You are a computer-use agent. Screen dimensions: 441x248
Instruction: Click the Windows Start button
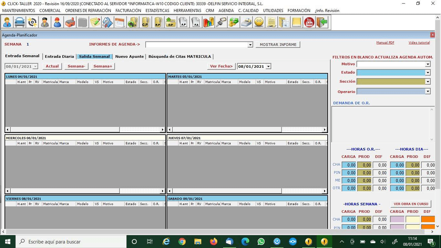[8, 242]
